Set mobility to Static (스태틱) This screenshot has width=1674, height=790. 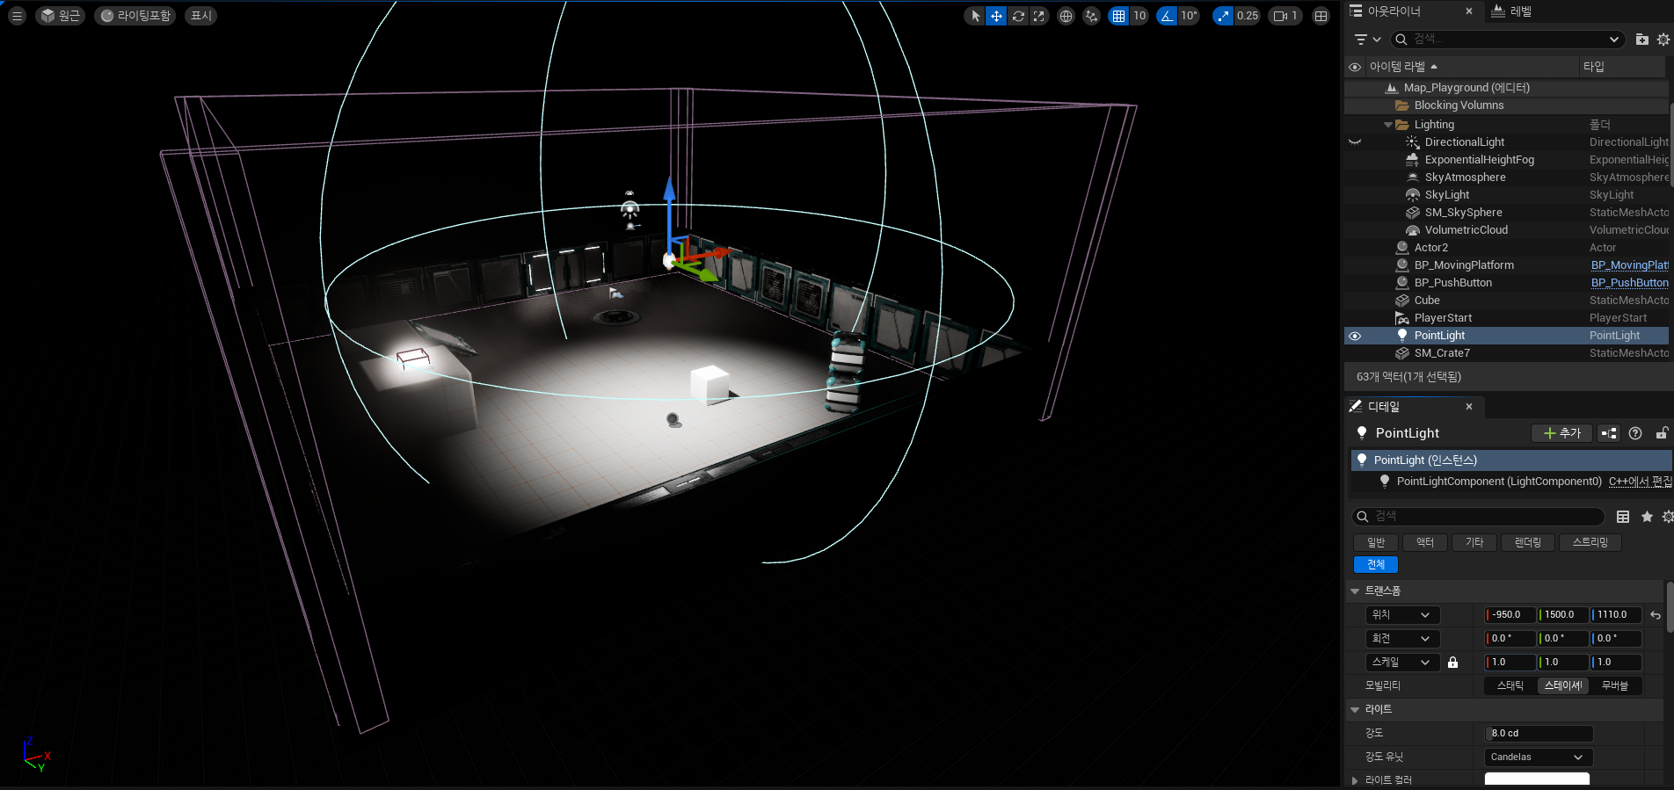1510,685
